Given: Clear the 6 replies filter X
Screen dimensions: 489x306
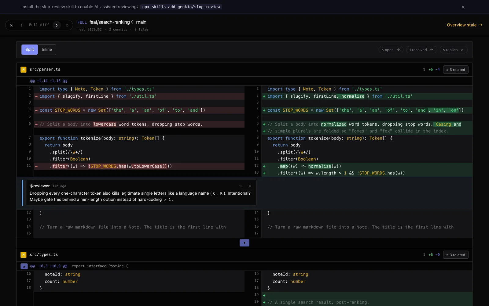Looking at the screenshot, I should coord(462,50).
